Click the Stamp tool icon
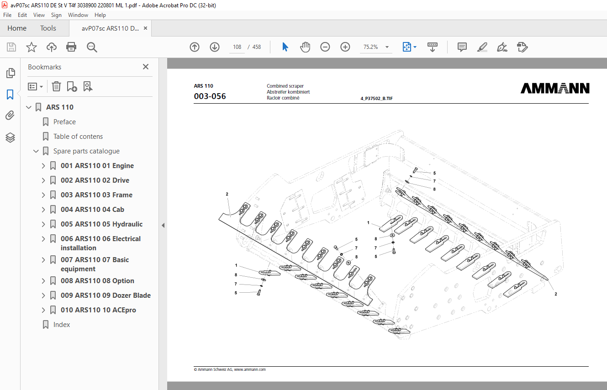This screenshot has height=390, width=607. [522, 47]
